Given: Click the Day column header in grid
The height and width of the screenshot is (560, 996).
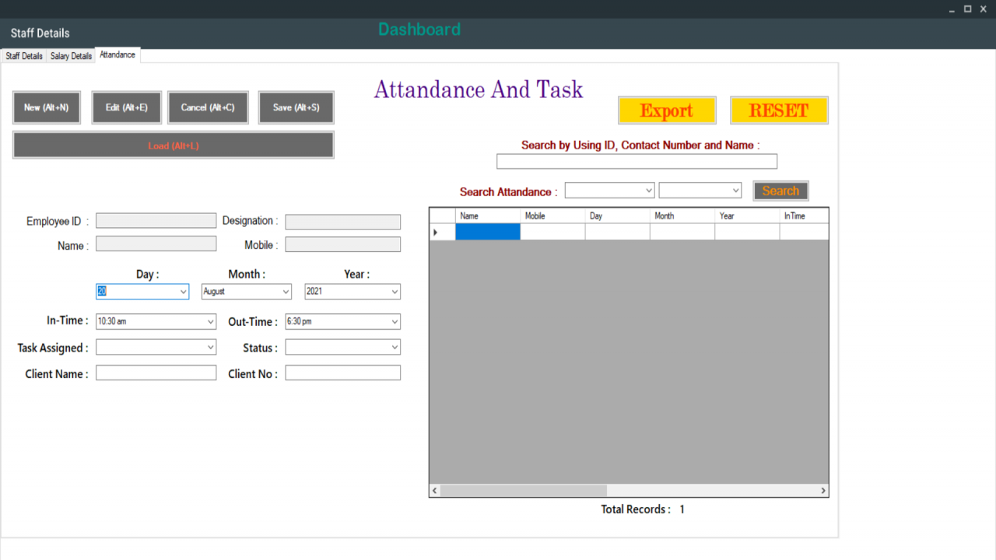Looking at the screenshot, I should pyautogui.click(x=618, y=215).
